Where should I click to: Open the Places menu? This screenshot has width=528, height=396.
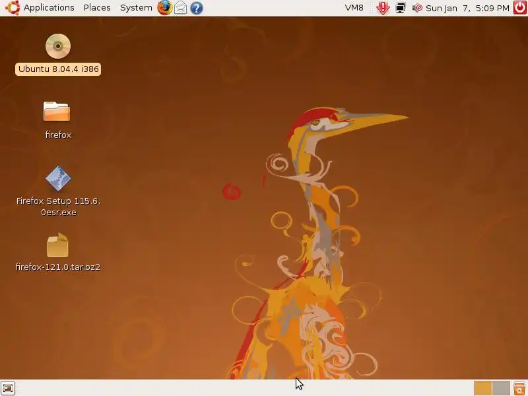pos(97,7)
